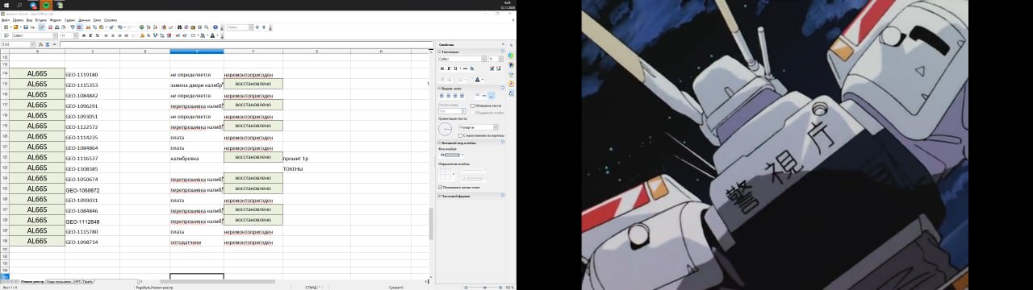Sort descending toolbar icon
This screenshot has width=1033, height=290.
point(155,27)
